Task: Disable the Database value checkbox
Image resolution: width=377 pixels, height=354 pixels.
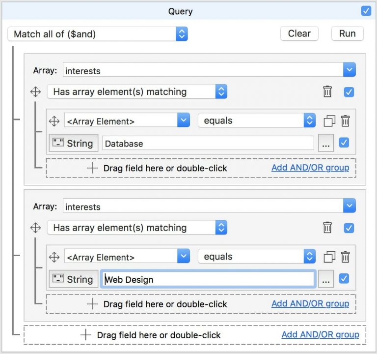Action: (344, 143)
